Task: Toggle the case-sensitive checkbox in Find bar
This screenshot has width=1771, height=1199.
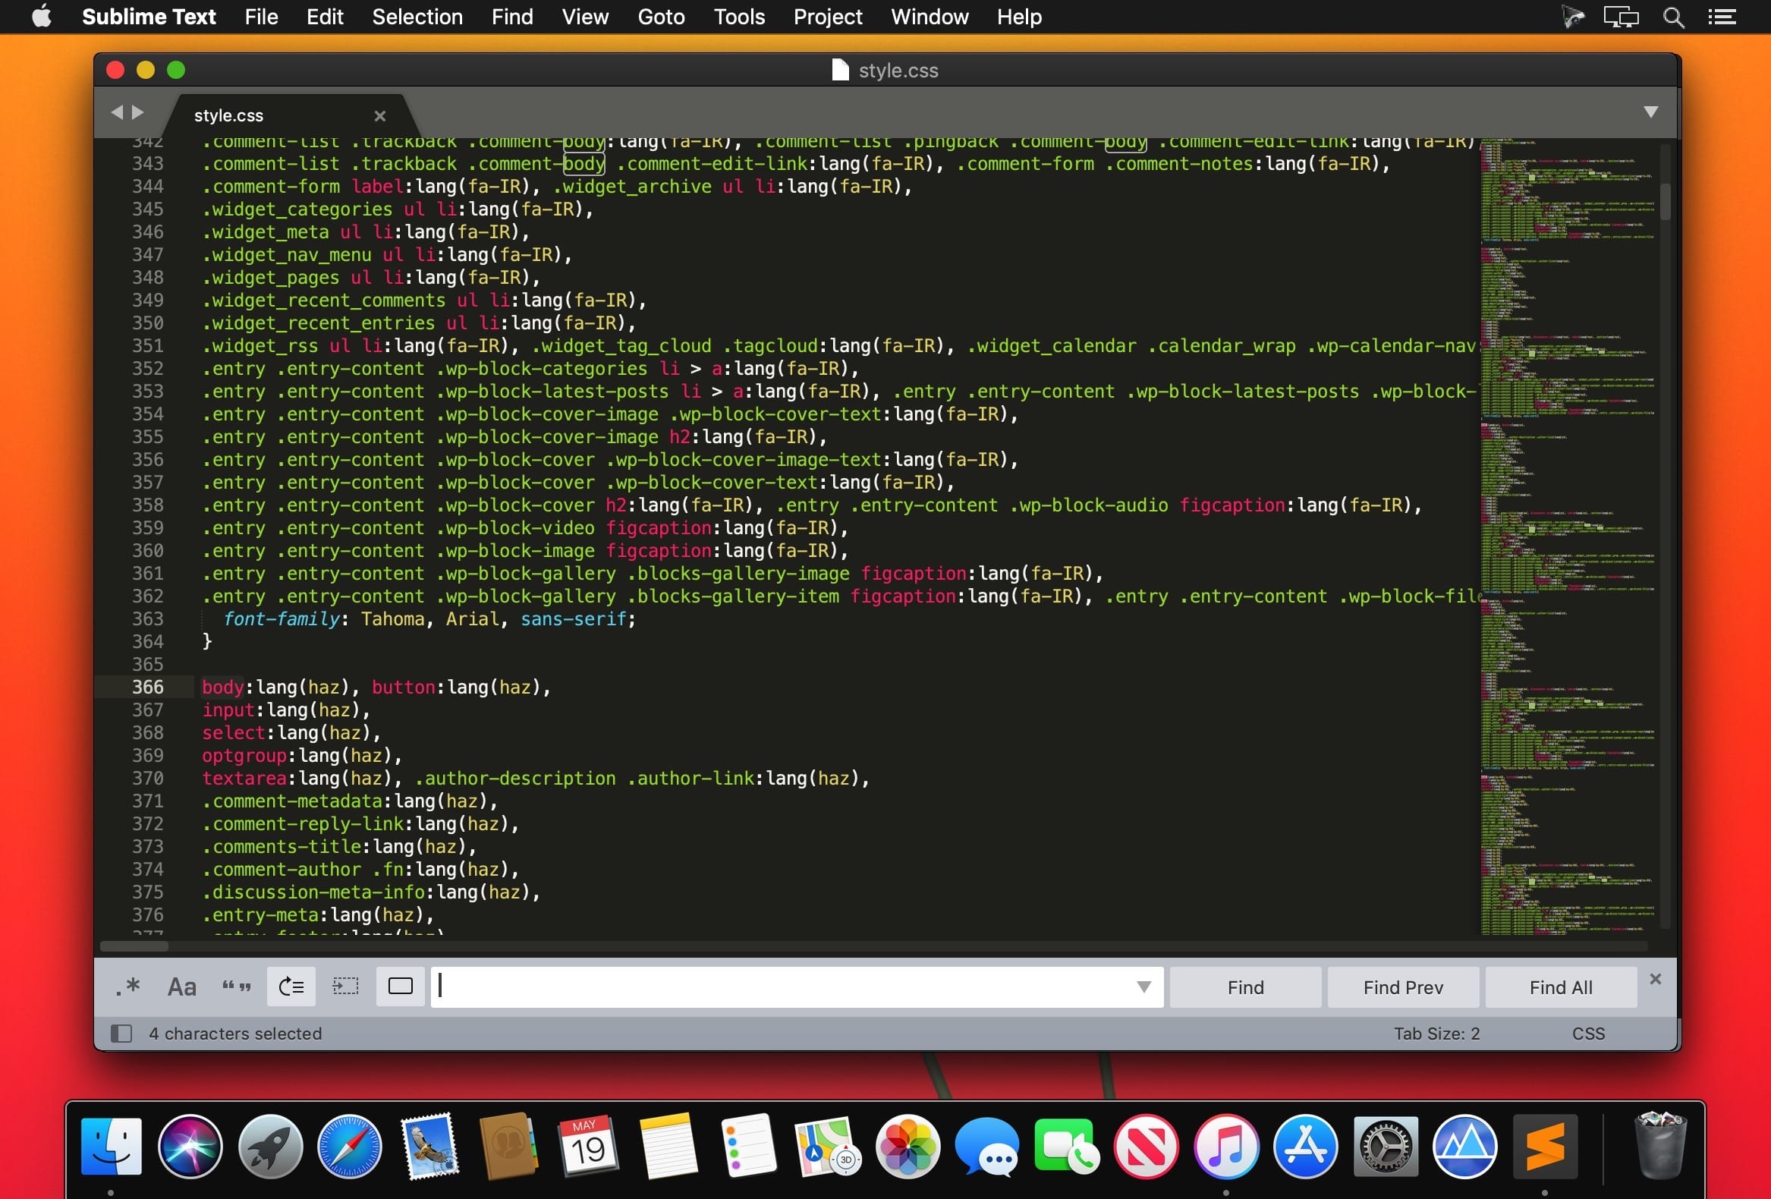Action: (x=181, y=987)
